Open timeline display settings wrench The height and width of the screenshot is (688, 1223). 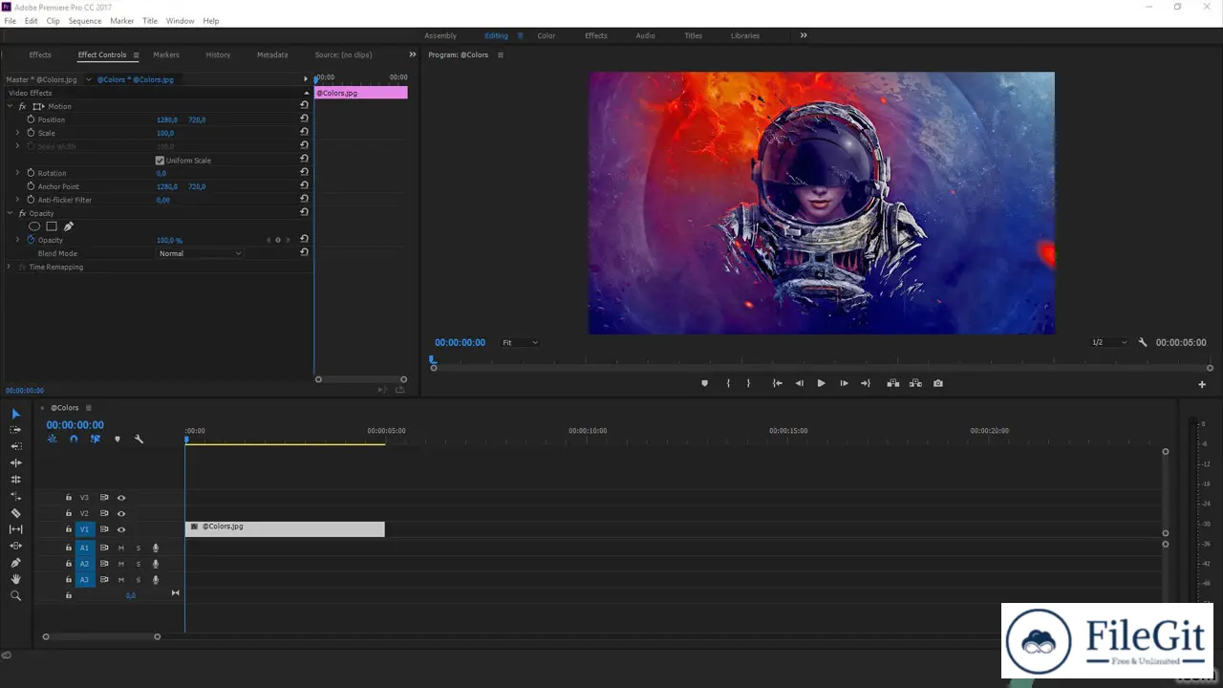click(139, 440)
